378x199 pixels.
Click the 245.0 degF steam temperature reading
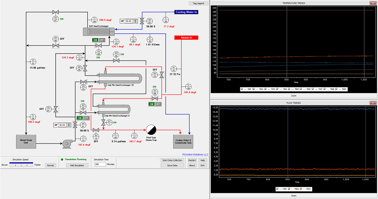(190, 92)
